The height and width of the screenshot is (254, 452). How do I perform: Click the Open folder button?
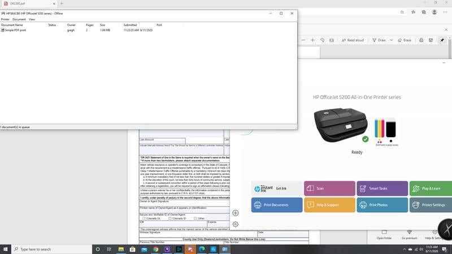click(x=384, y=235)
